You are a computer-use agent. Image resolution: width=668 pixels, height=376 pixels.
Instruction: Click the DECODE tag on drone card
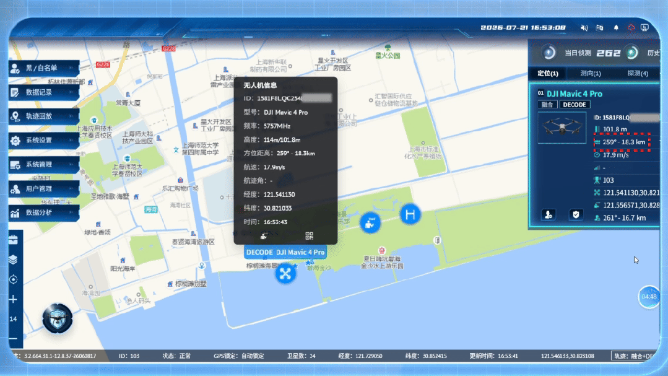[x=575, y=105]
